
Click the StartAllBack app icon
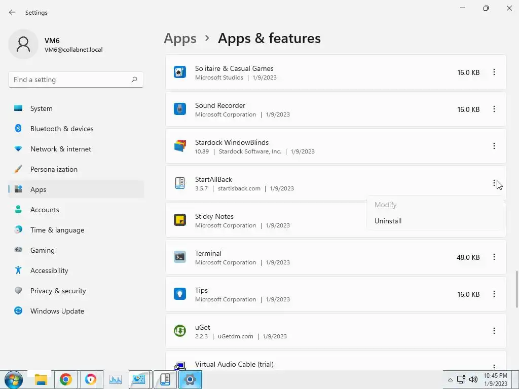pyautogui.click(x=180, y=183)
